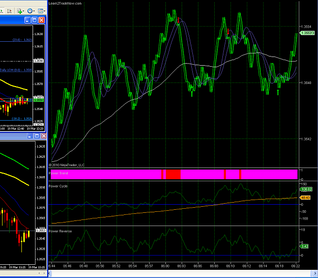Select the second red sell arrow near 06:10
This screenshot has width=318, height=278.
[x=228, y=31]
